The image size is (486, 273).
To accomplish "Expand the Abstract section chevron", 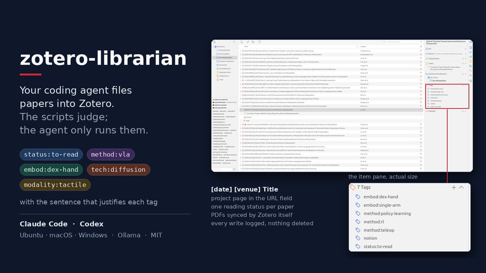I will 466,54.
